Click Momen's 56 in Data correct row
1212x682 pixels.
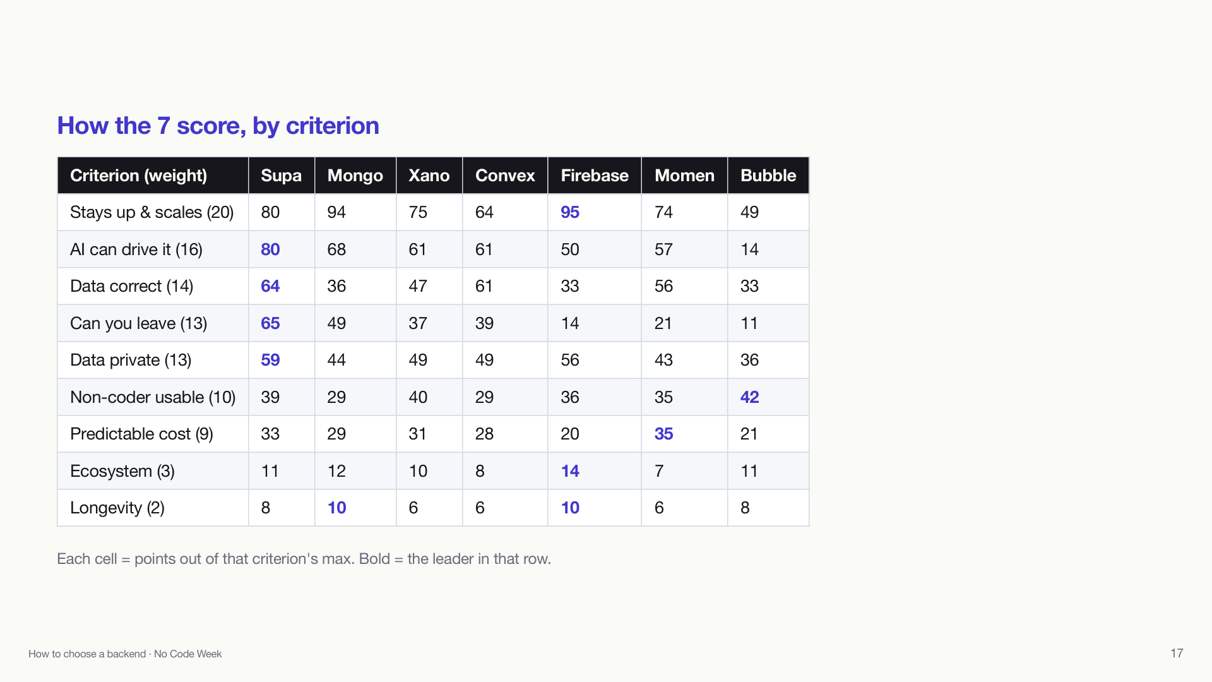[x=663, y=286]
